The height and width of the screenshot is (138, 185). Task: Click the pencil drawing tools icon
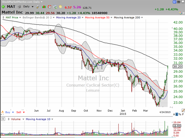pos(183,110)
